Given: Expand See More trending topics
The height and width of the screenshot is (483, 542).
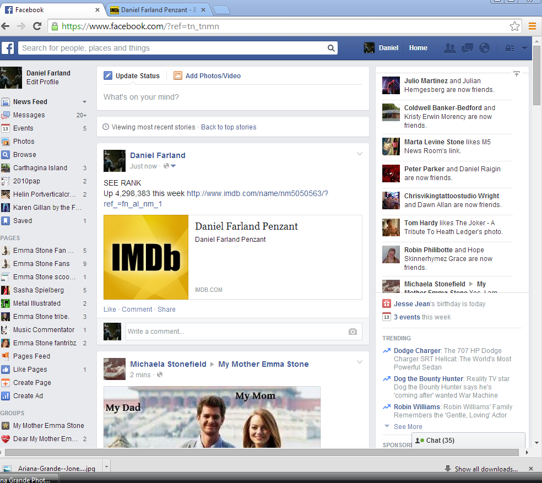Looking at the screenshot, I should [408, 427].
